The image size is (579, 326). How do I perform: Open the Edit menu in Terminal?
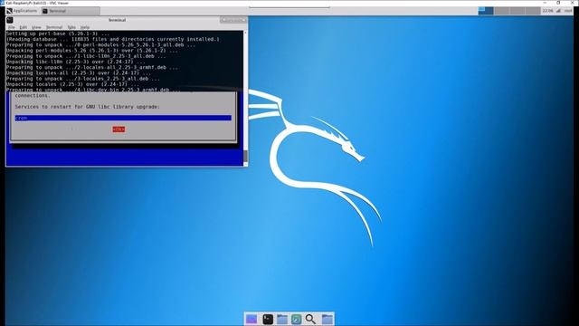pos(23,27)
